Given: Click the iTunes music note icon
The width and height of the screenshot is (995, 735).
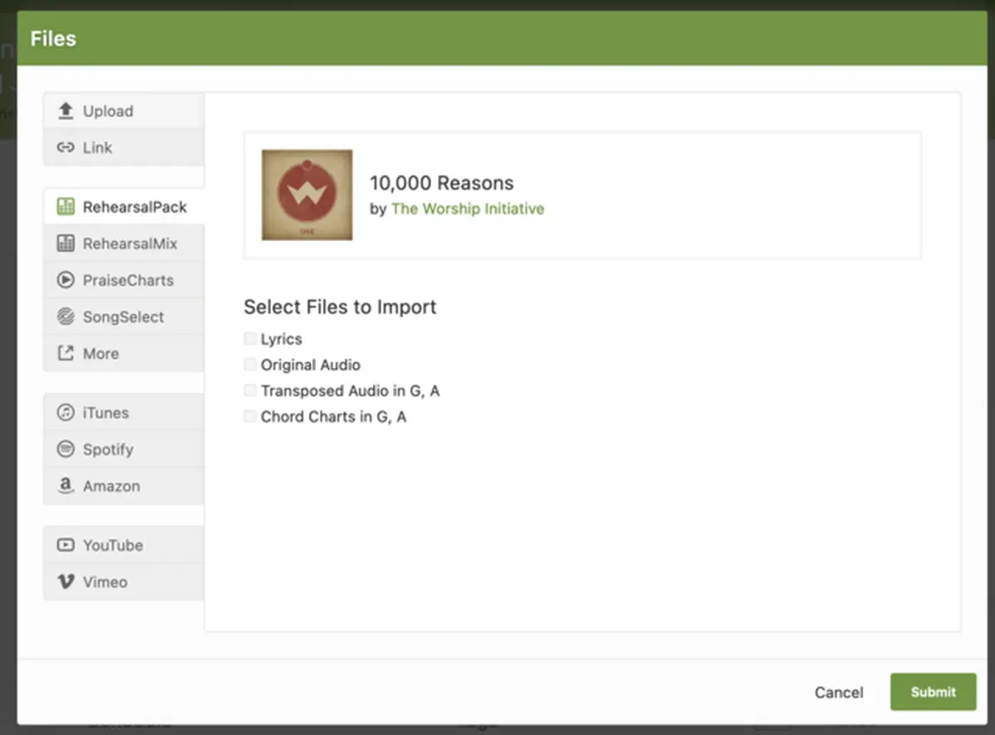Looking at the screenshot, I should (66, 412).
